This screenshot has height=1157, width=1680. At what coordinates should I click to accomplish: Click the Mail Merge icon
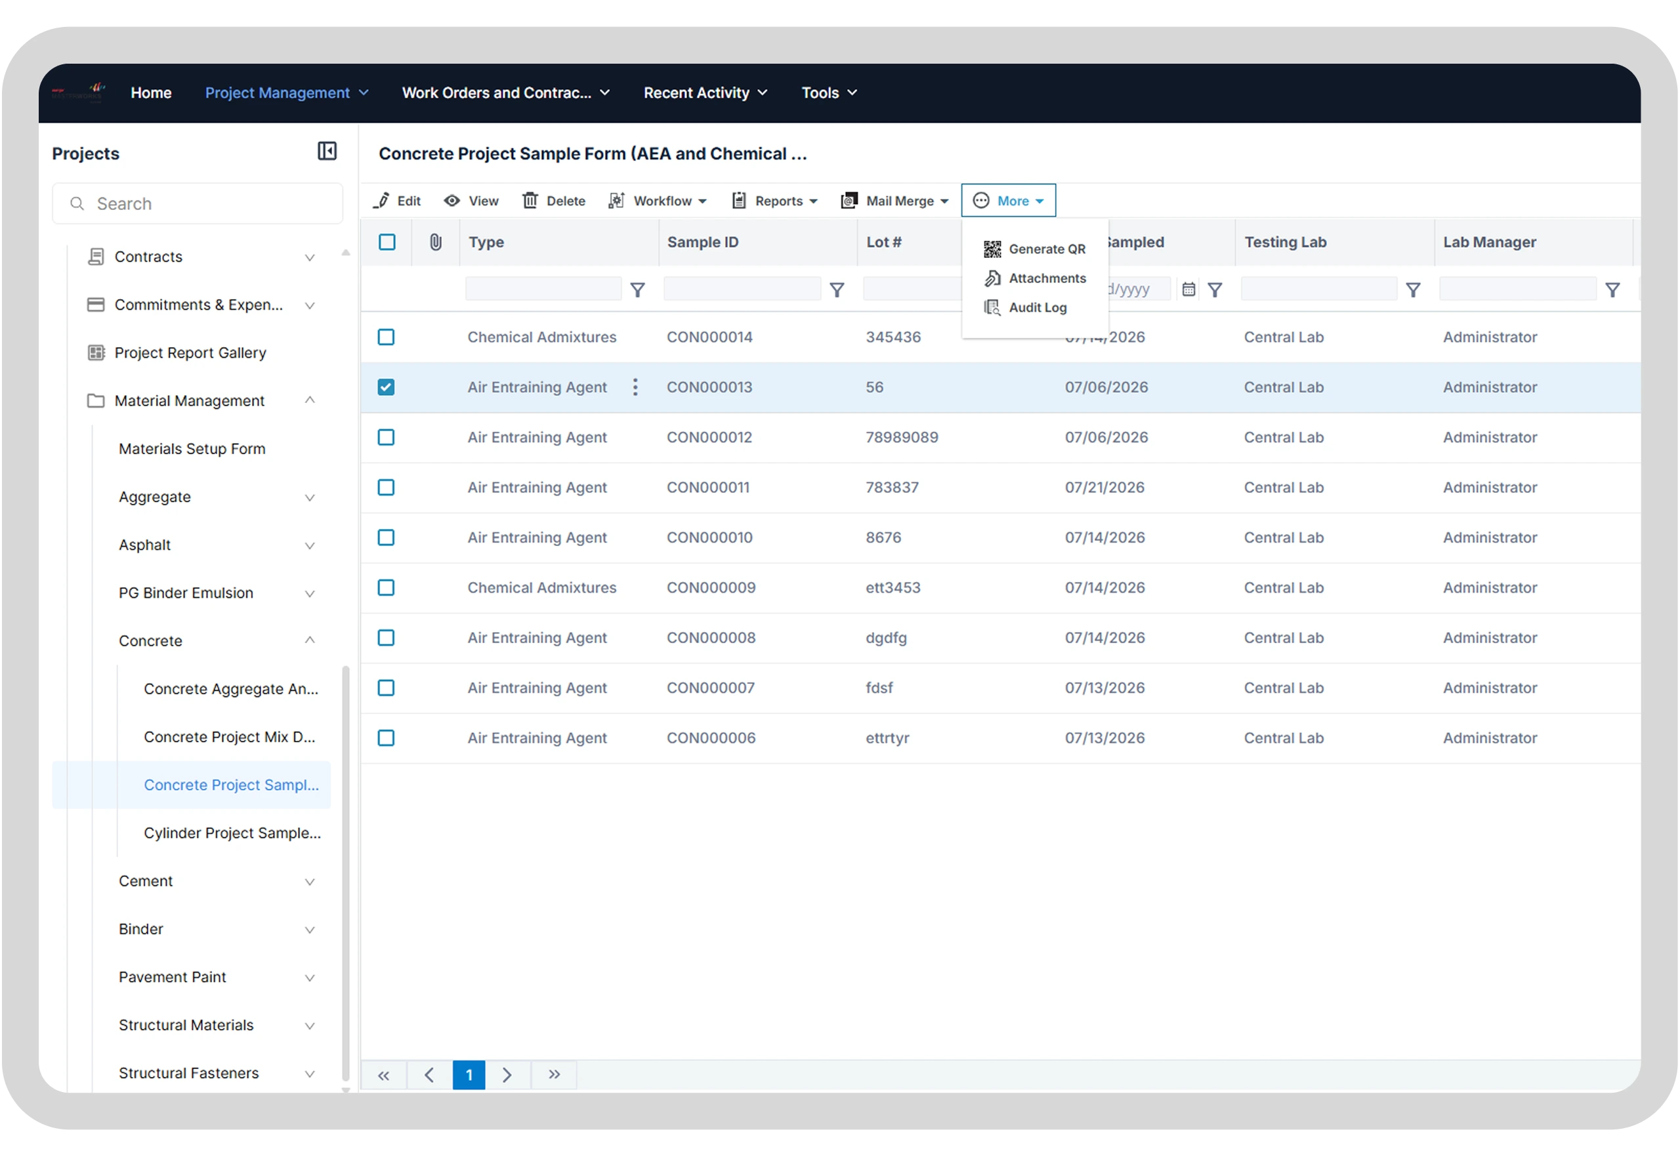[849, 201]
